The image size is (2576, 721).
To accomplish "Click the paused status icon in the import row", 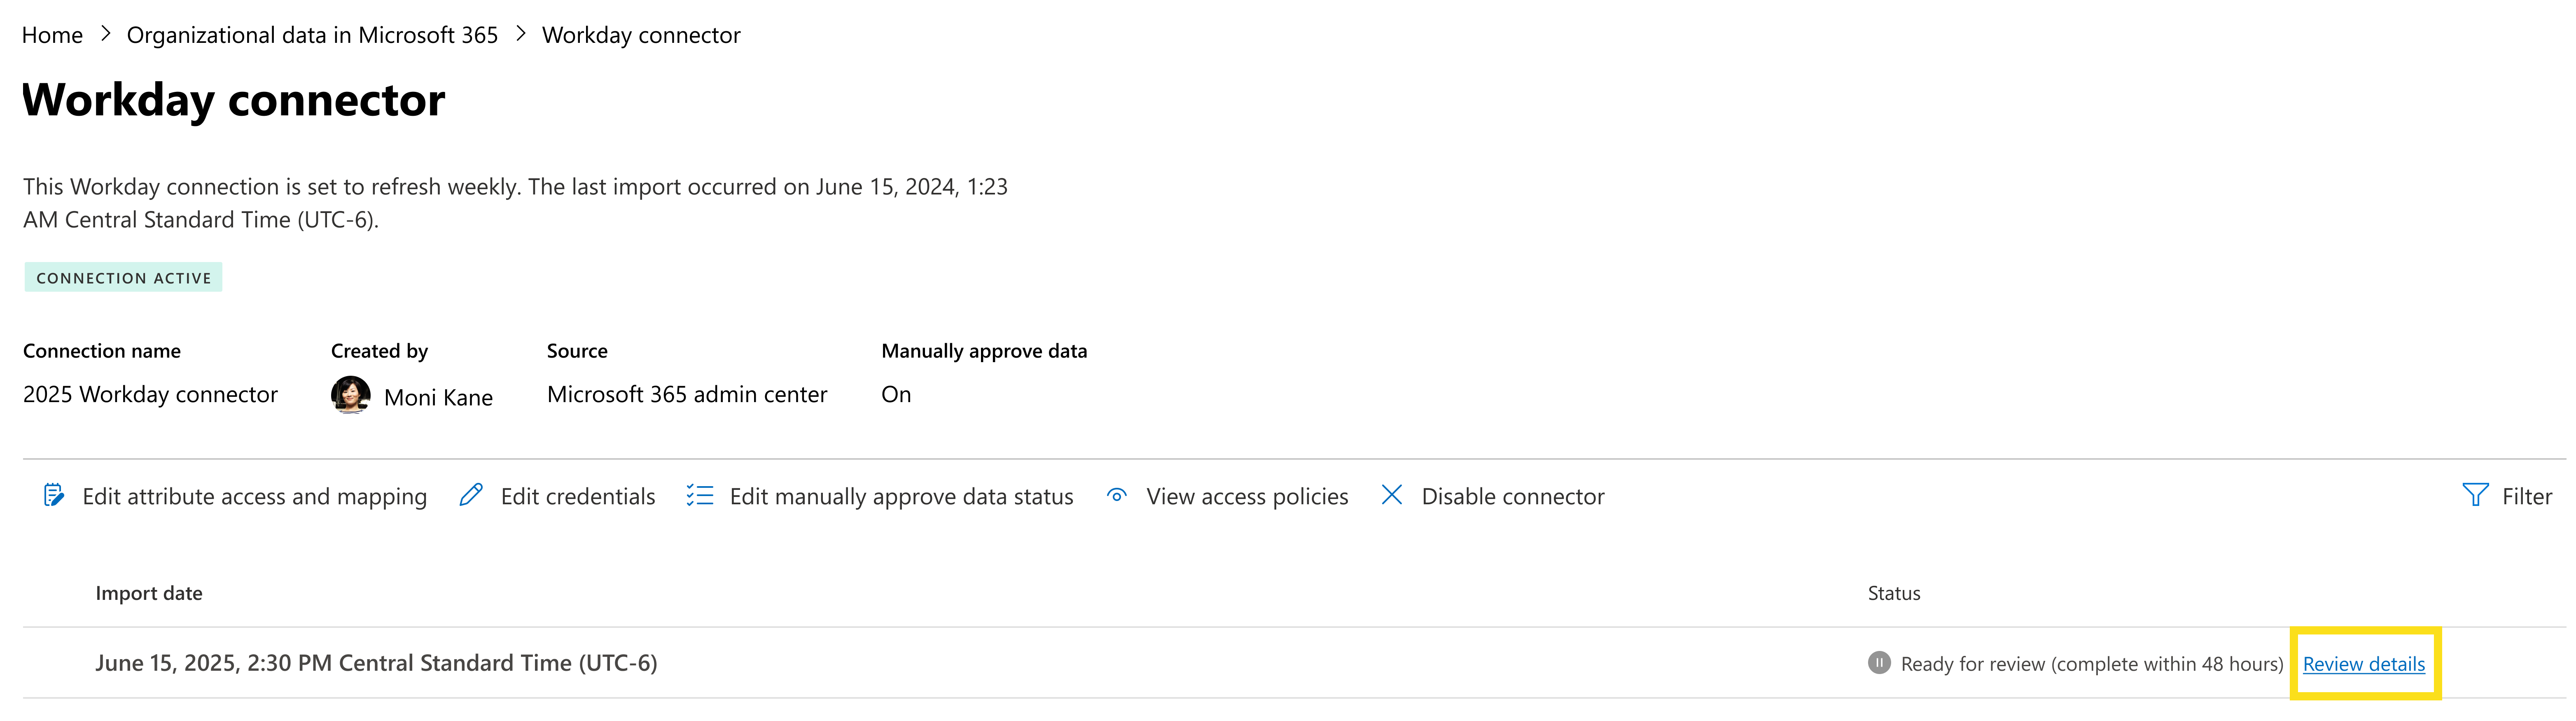I will [x=1881, y=662].
